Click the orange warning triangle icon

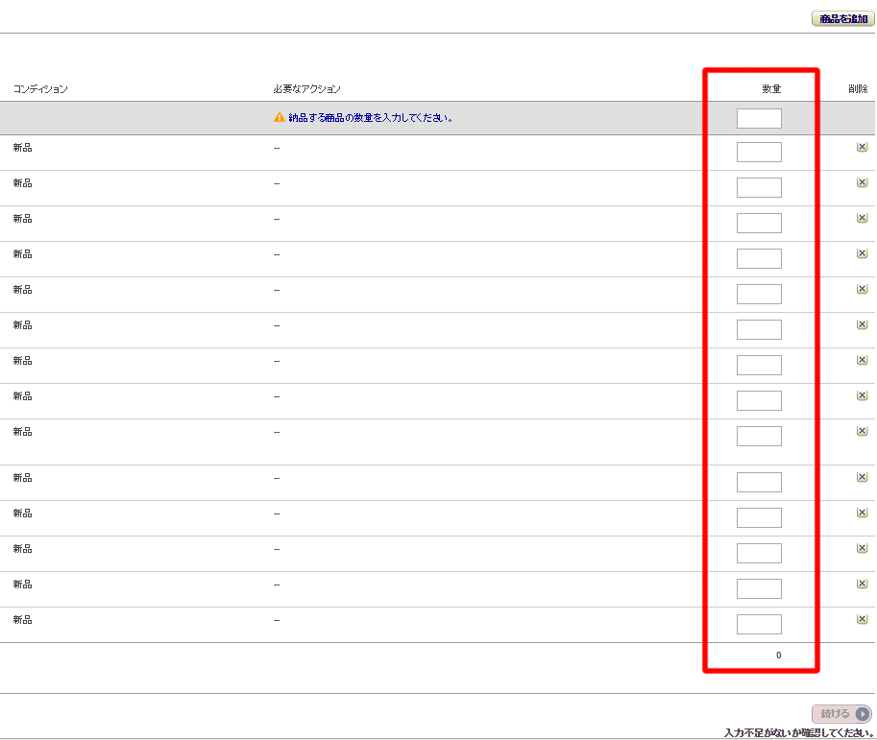point(280,117)
